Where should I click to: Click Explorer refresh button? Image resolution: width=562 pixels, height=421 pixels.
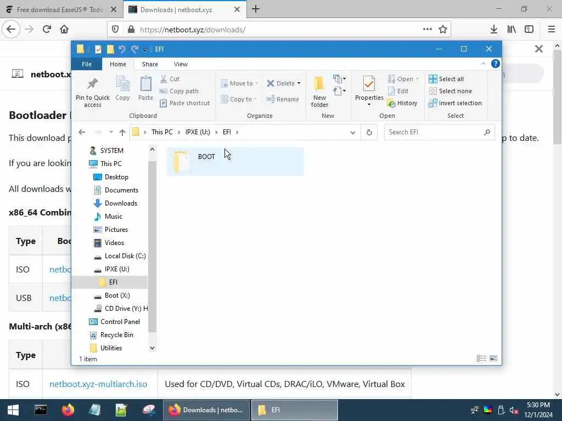tap(369, 133)
